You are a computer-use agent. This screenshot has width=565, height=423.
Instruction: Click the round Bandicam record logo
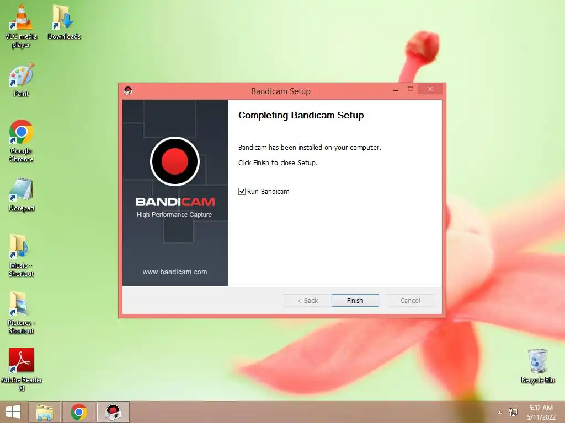175,161
